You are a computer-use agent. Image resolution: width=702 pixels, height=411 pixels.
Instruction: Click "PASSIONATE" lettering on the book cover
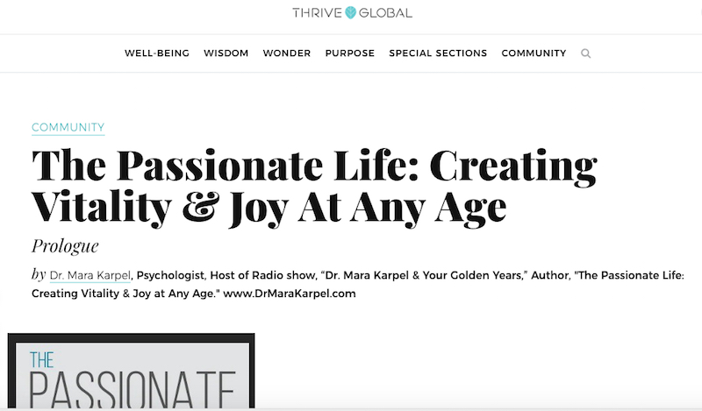133,389
